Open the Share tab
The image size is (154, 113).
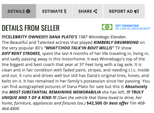point(88,11)
